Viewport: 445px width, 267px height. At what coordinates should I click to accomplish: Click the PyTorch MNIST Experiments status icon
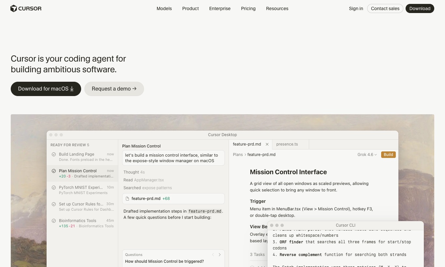pos(54,188)
